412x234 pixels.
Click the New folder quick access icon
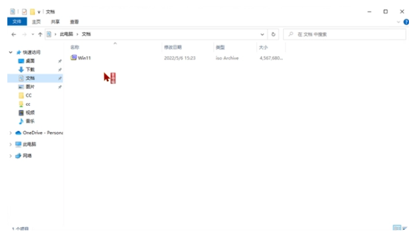(32, 12)
